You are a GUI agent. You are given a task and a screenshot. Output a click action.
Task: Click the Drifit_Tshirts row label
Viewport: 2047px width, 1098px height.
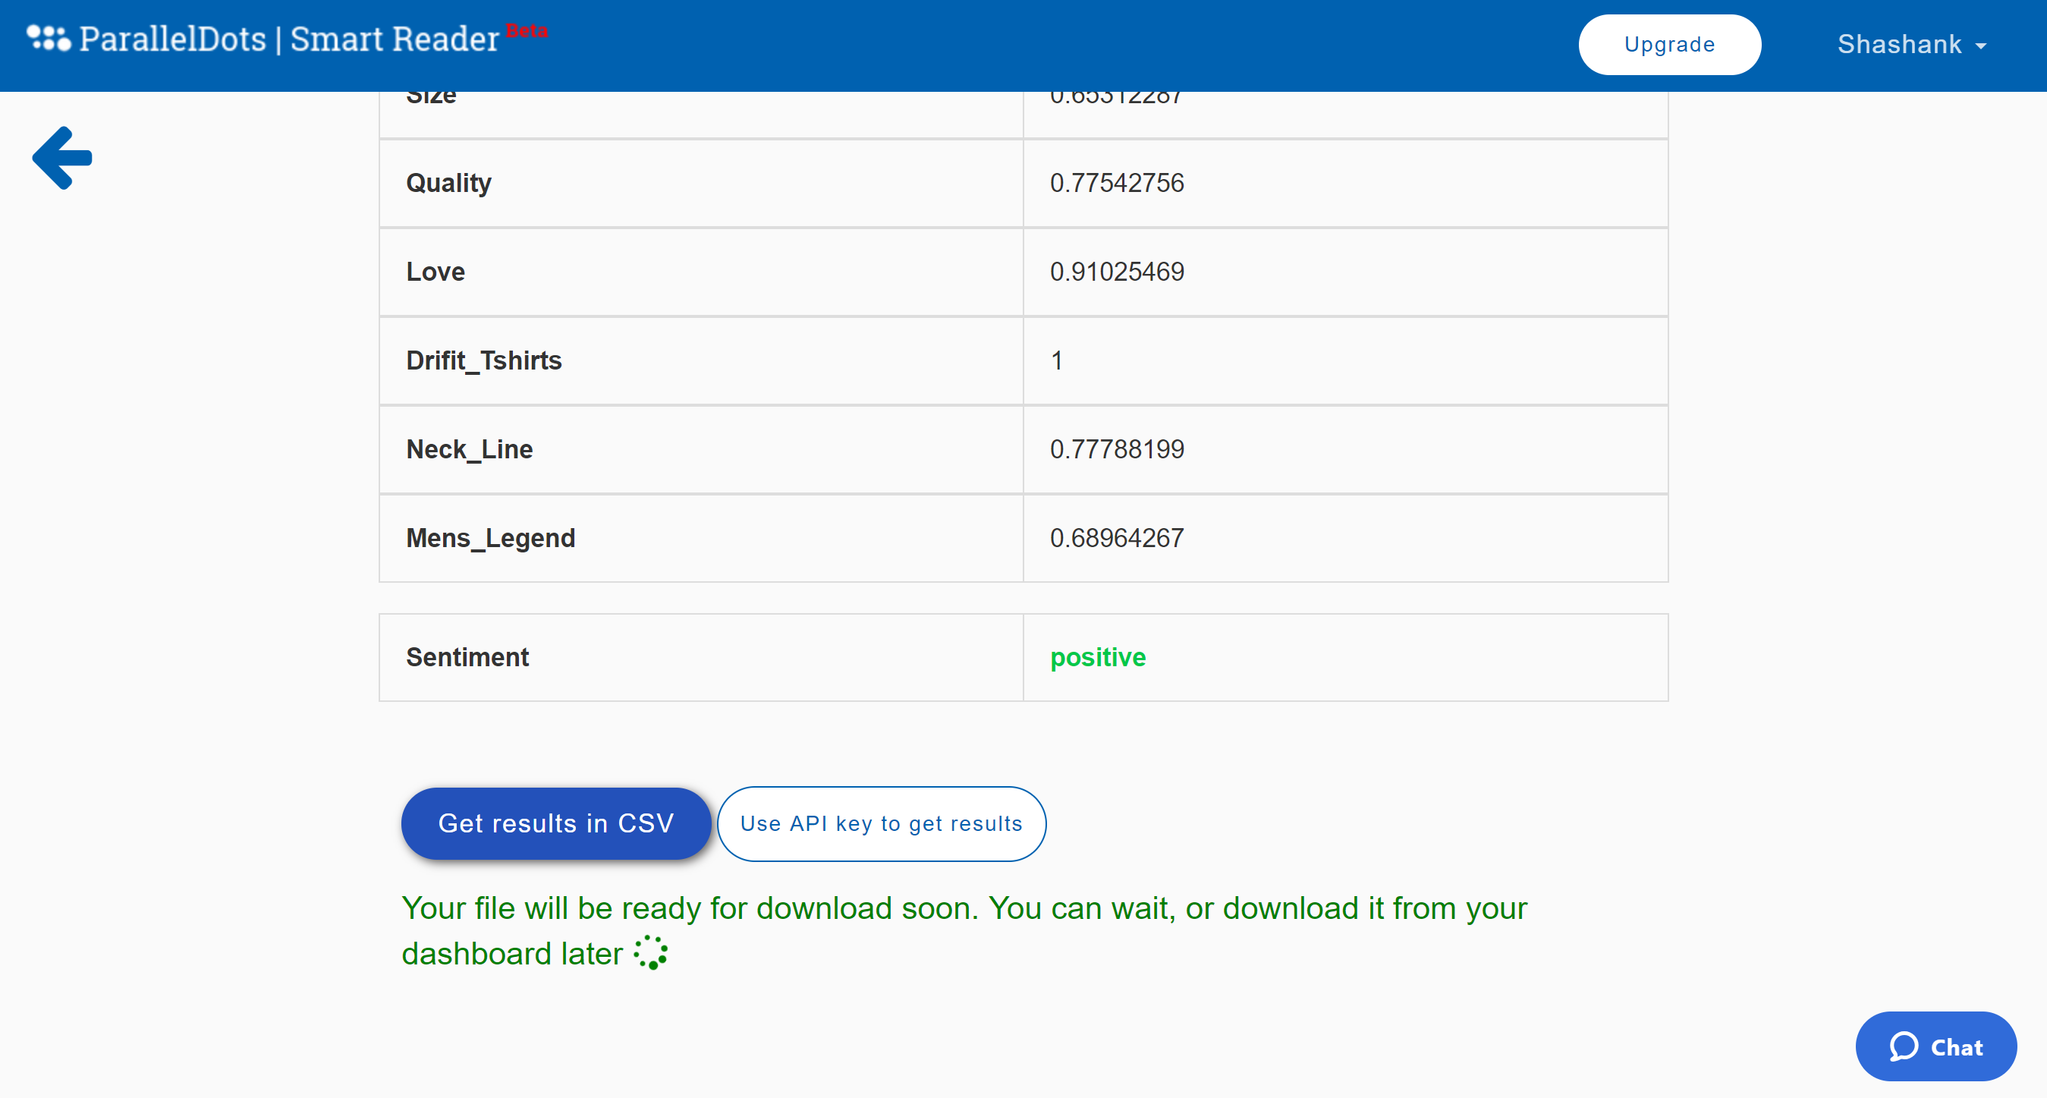(x=483, y=360)
